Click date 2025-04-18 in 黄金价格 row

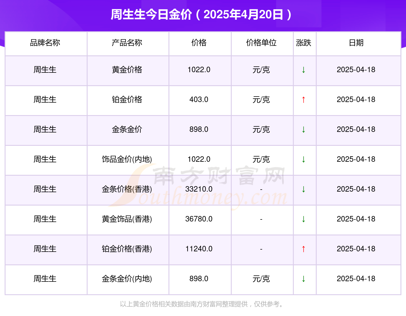[356, 70]
